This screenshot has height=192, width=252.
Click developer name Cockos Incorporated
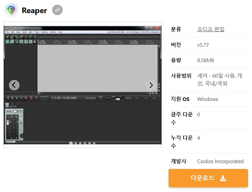(x=220, y=161)
